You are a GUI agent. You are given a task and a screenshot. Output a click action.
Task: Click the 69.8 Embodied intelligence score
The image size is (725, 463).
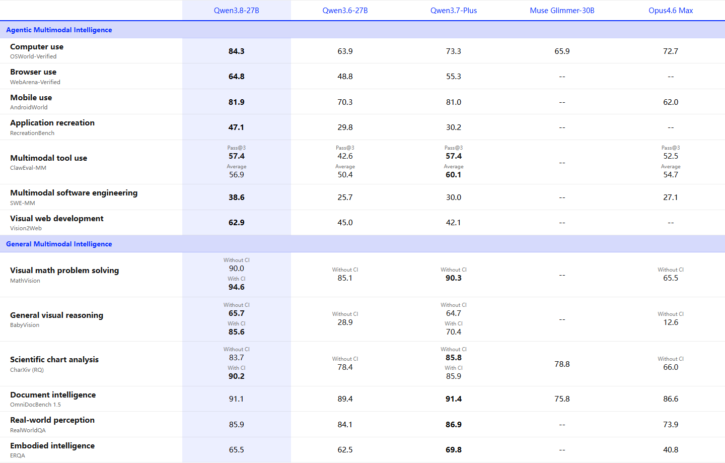point(454,450)
